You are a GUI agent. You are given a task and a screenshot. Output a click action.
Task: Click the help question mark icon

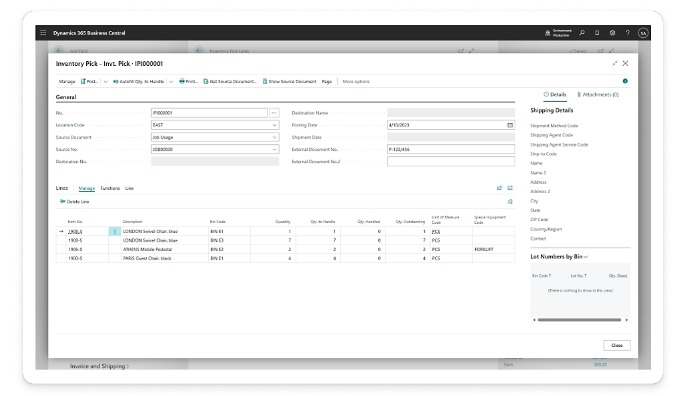pyautogui.click(x=628, y=33)
